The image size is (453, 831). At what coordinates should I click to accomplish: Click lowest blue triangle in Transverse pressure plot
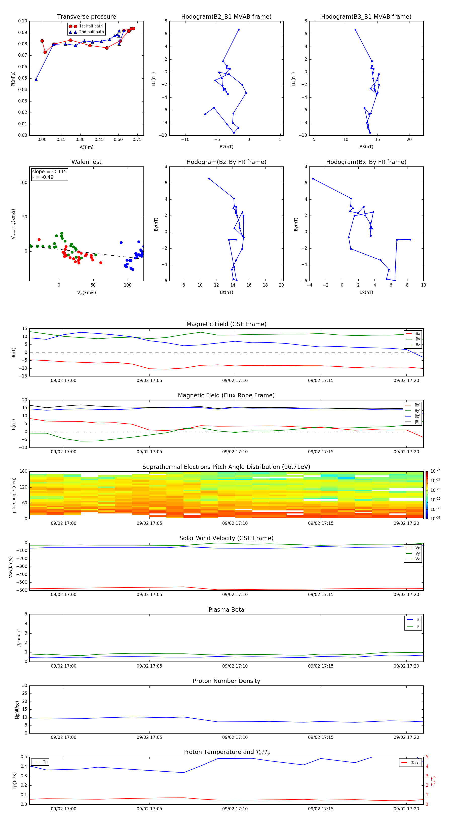(x=36, y=79)
